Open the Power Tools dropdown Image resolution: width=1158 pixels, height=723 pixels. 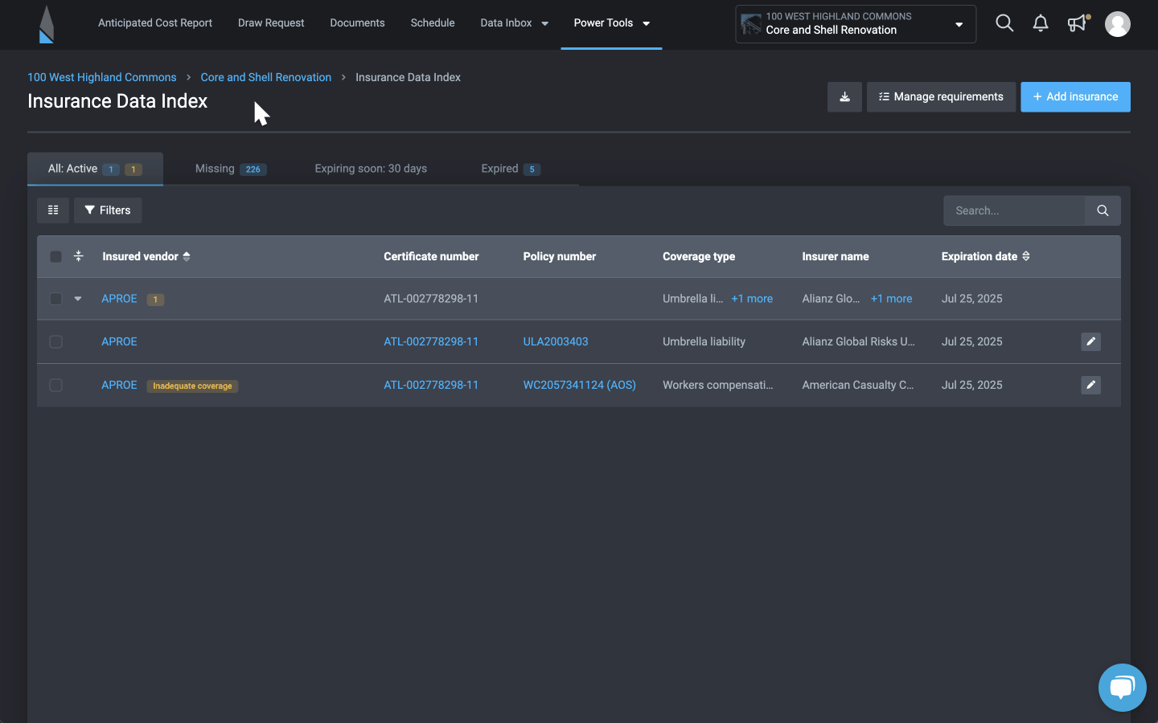611,23
